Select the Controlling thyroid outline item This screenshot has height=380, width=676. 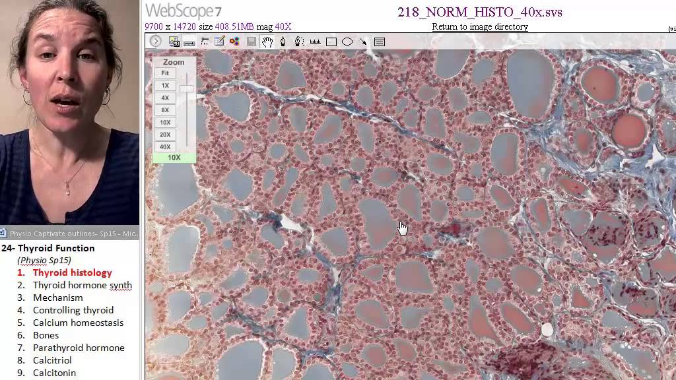tap(73, 310)
